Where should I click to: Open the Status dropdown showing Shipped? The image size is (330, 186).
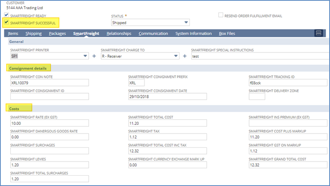coord(150,23)
